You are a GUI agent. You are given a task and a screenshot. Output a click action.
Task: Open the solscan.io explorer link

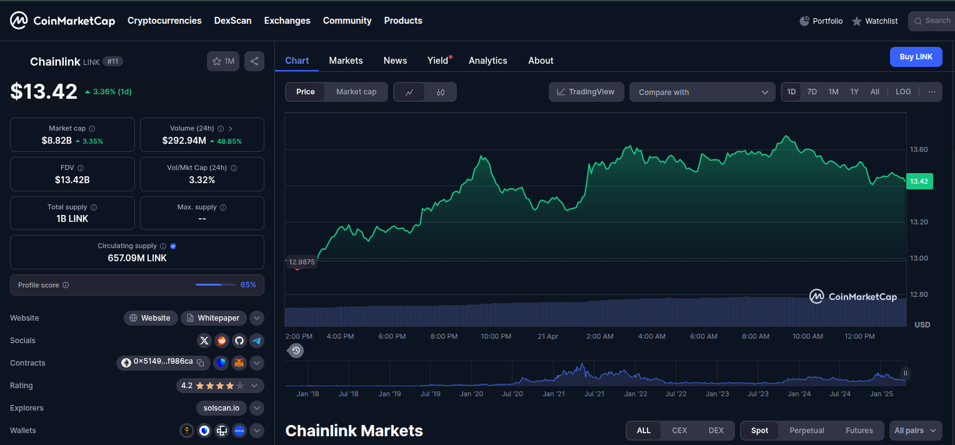pyautogui.click(x=221, y=408)
